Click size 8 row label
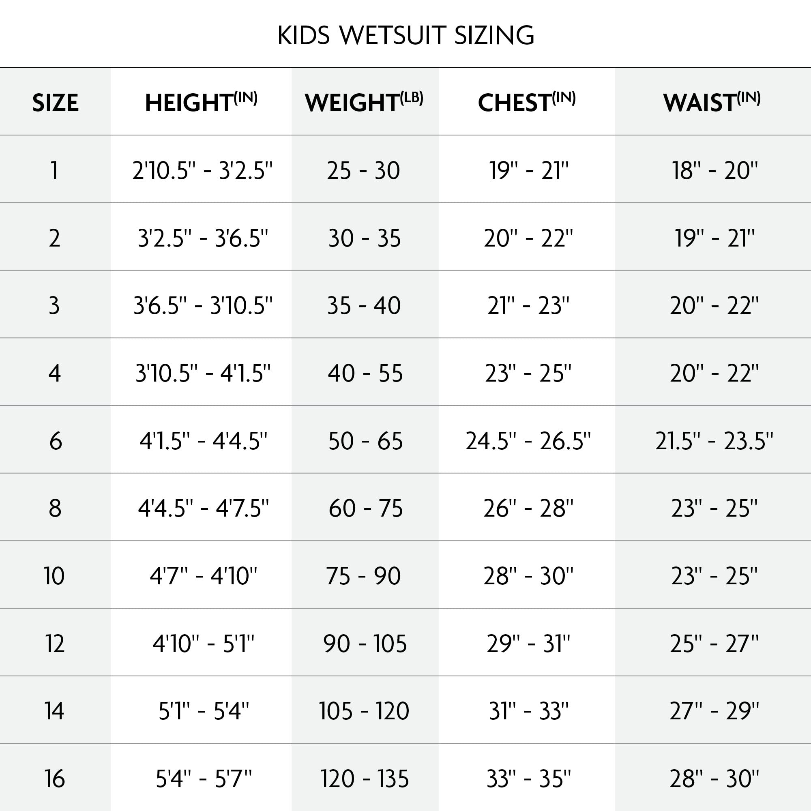The width and height of the screenshot is (811, 811). (x=55, y=508)
